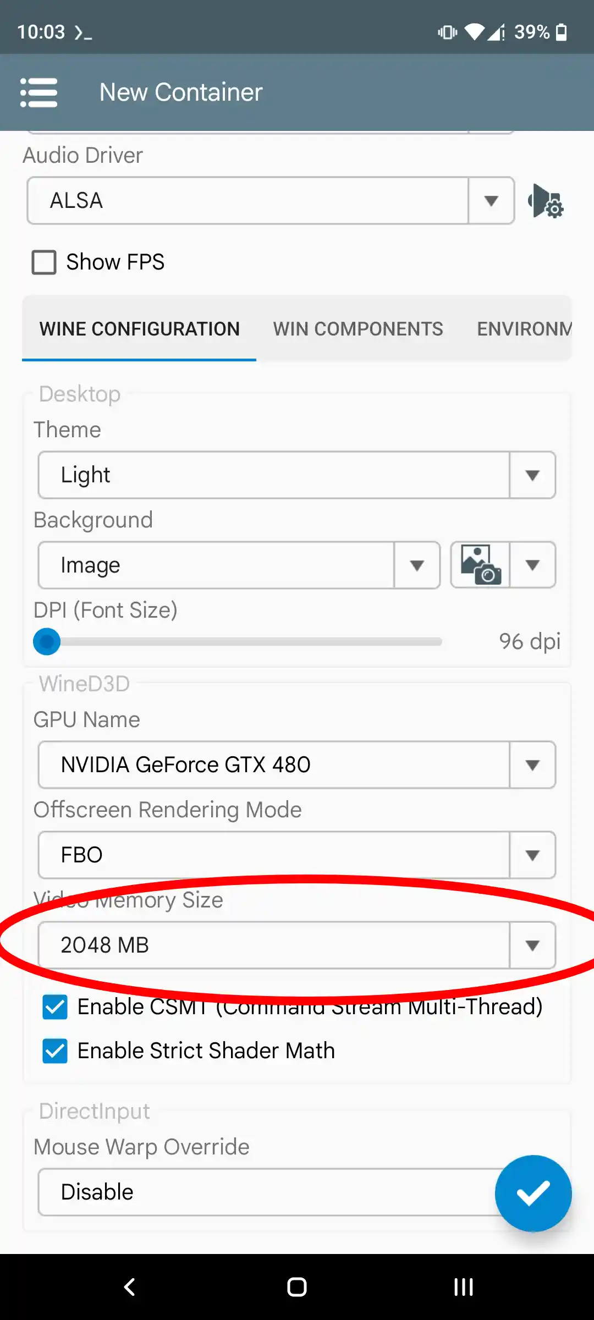Enable the Show FPS checkbox
Screen dimensions: 594x1320
point(44,262)
